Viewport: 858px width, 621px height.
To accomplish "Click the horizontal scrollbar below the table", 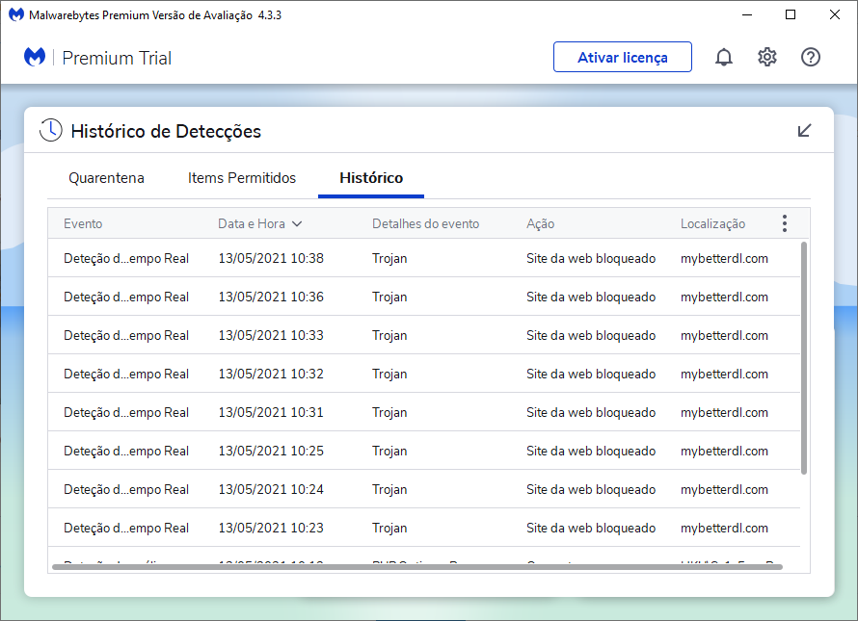I will pyautogui.click(x=417, y=567).
